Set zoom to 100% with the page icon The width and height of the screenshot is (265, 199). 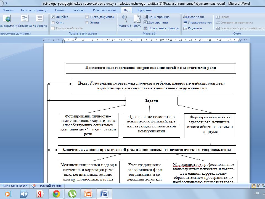137,21
